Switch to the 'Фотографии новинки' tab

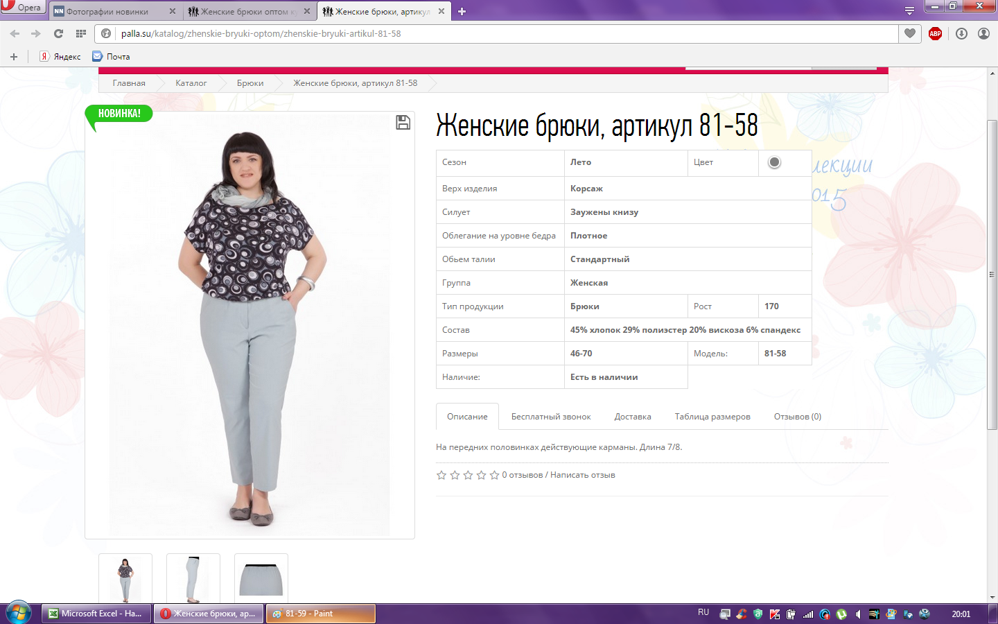[x=115, y=11]
